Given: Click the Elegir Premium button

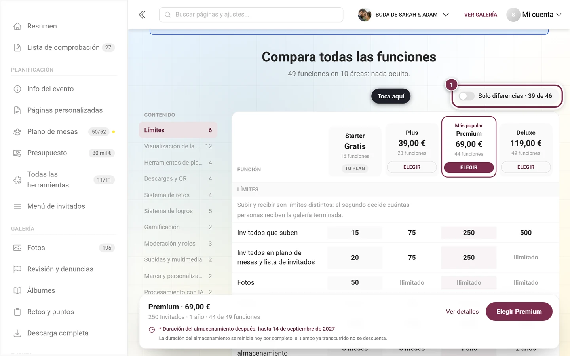Looking at the screenshot, I should 519,312.
